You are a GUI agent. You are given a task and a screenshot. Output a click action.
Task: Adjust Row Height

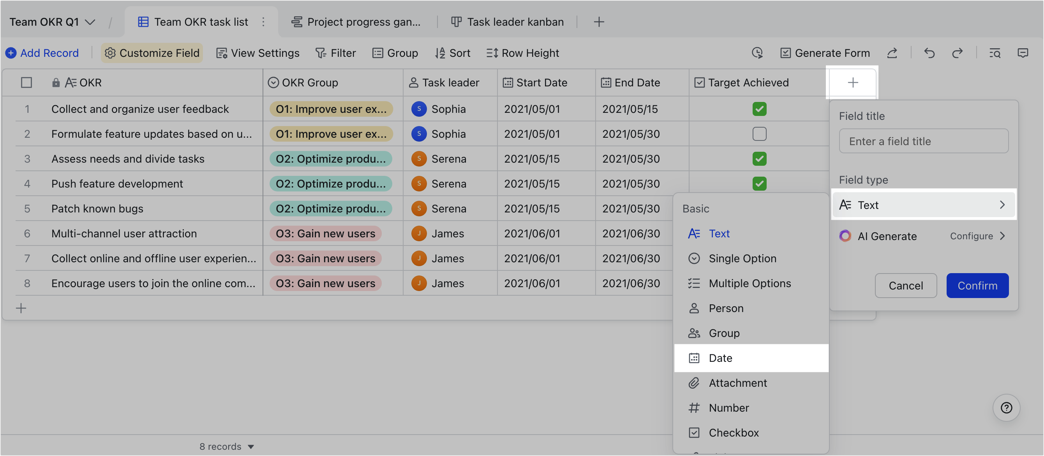tap(522, 53)
